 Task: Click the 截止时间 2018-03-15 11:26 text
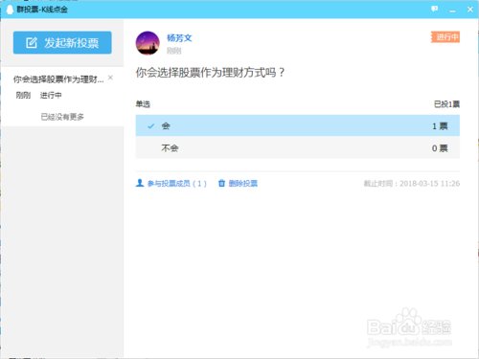point(412,183)
